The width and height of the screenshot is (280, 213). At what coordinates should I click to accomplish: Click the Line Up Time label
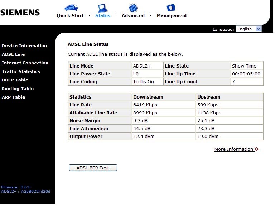(180, 74)
